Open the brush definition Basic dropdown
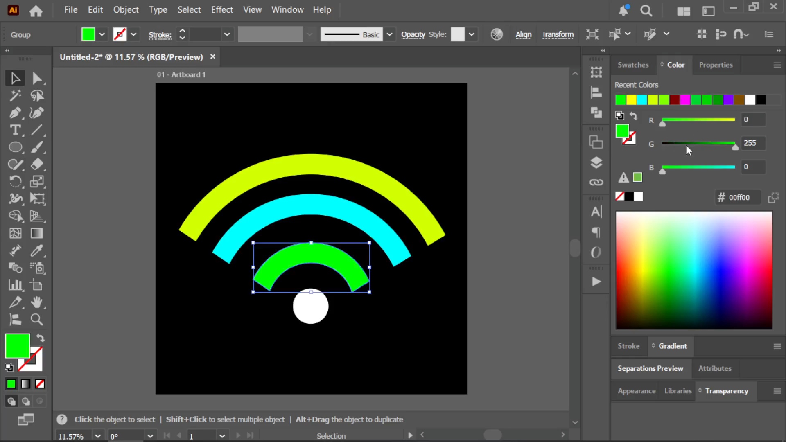This screenshot has height=442, width=786. (389, 34)
